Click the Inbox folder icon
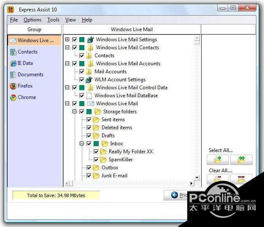Image resolution: width=264 pixels, height=227 pixels. pos(105,144)
